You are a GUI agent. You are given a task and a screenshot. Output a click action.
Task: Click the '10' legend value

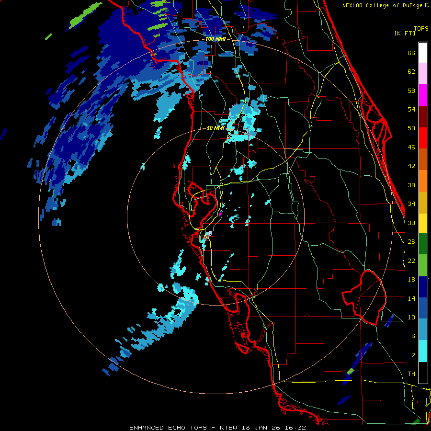pos(411,318)
